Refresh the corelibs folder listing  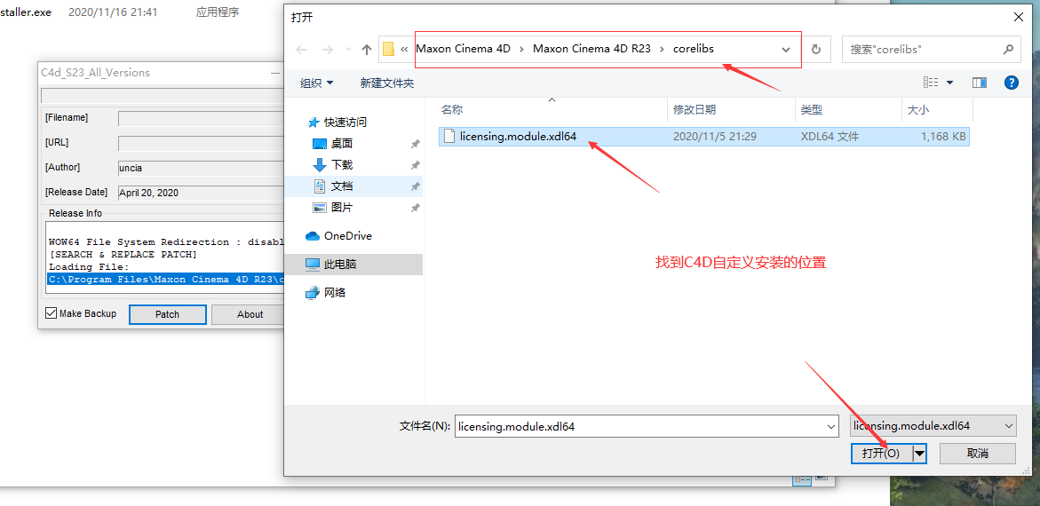click(816, 49)
